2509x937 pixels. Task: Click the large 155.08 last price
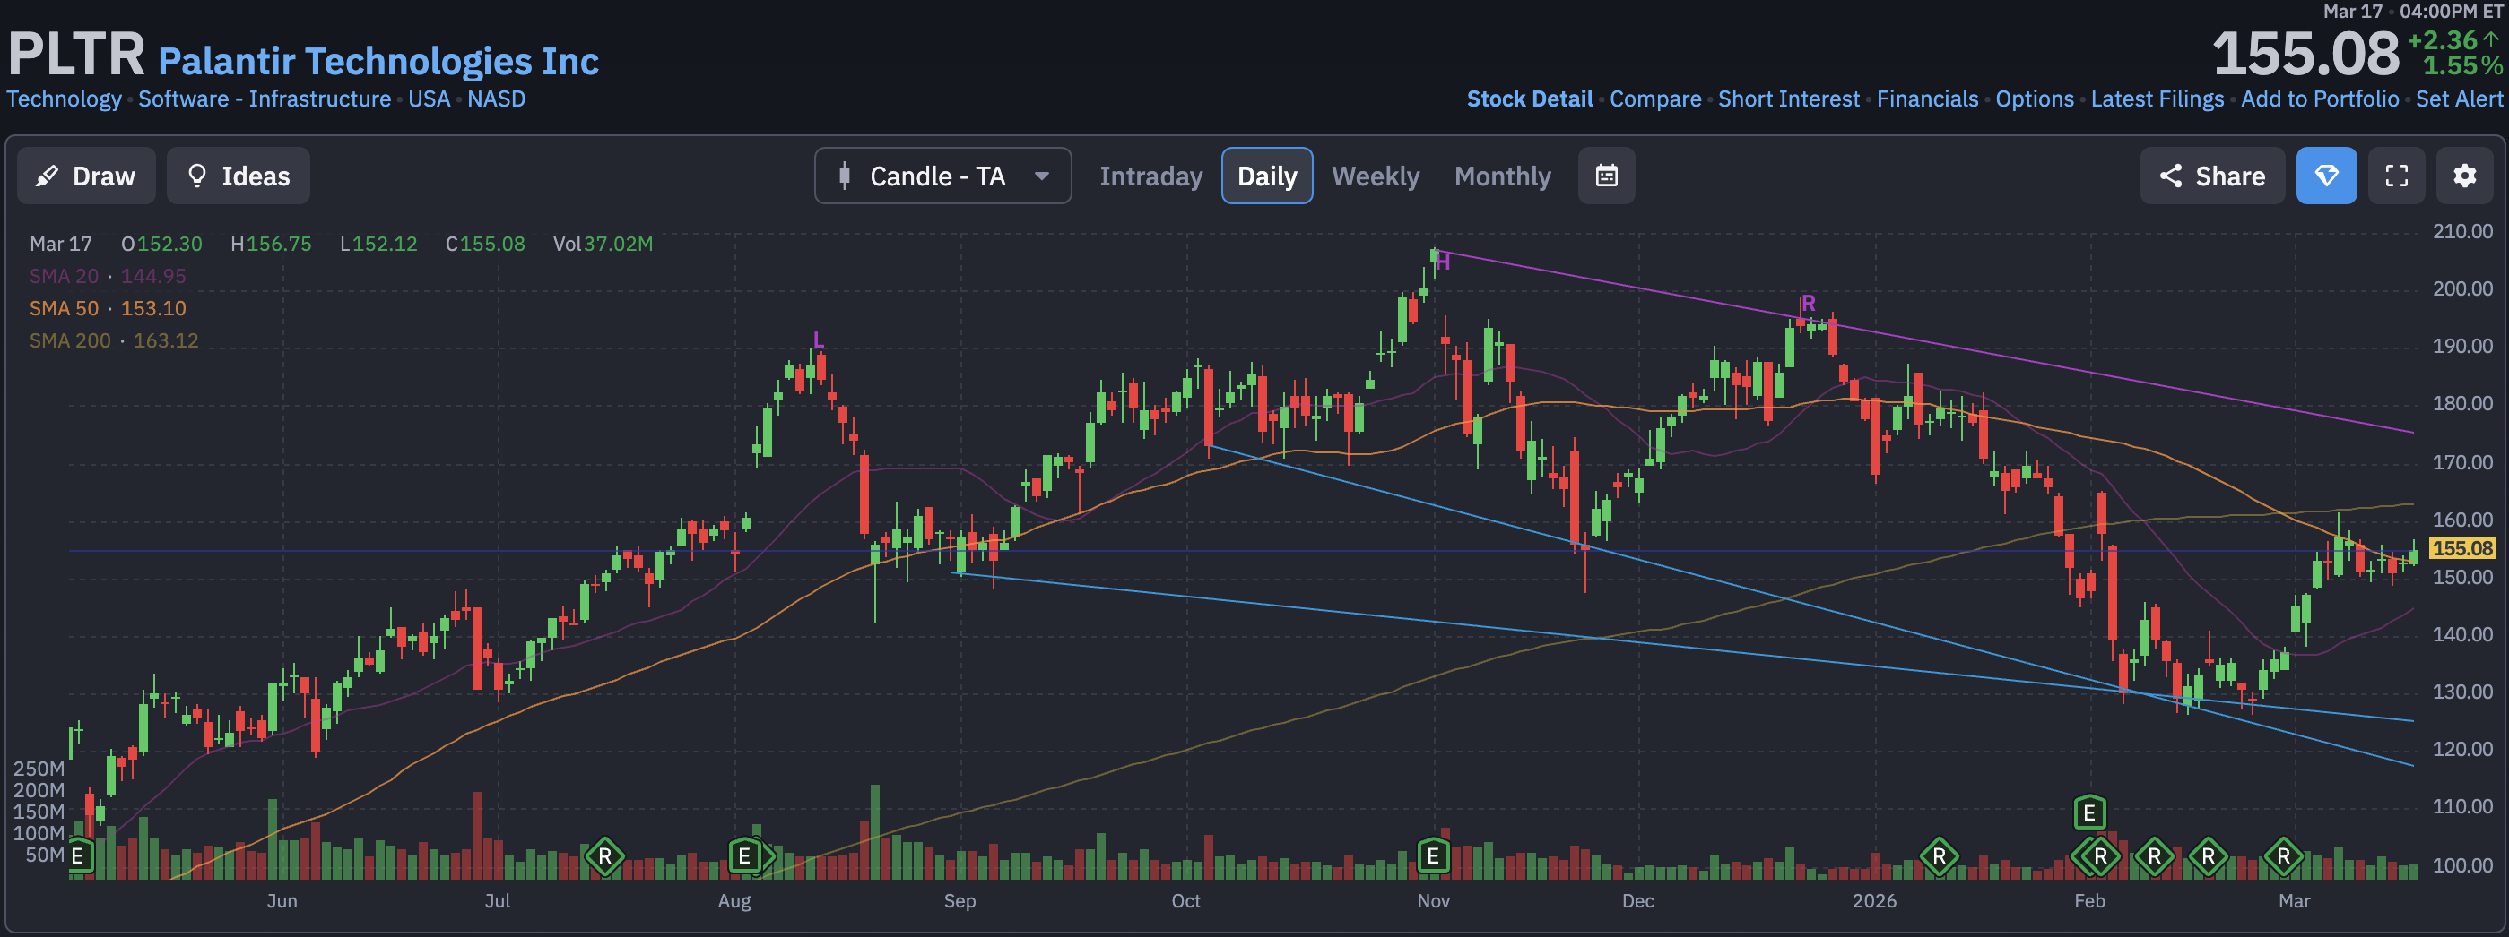point(2305,53)
